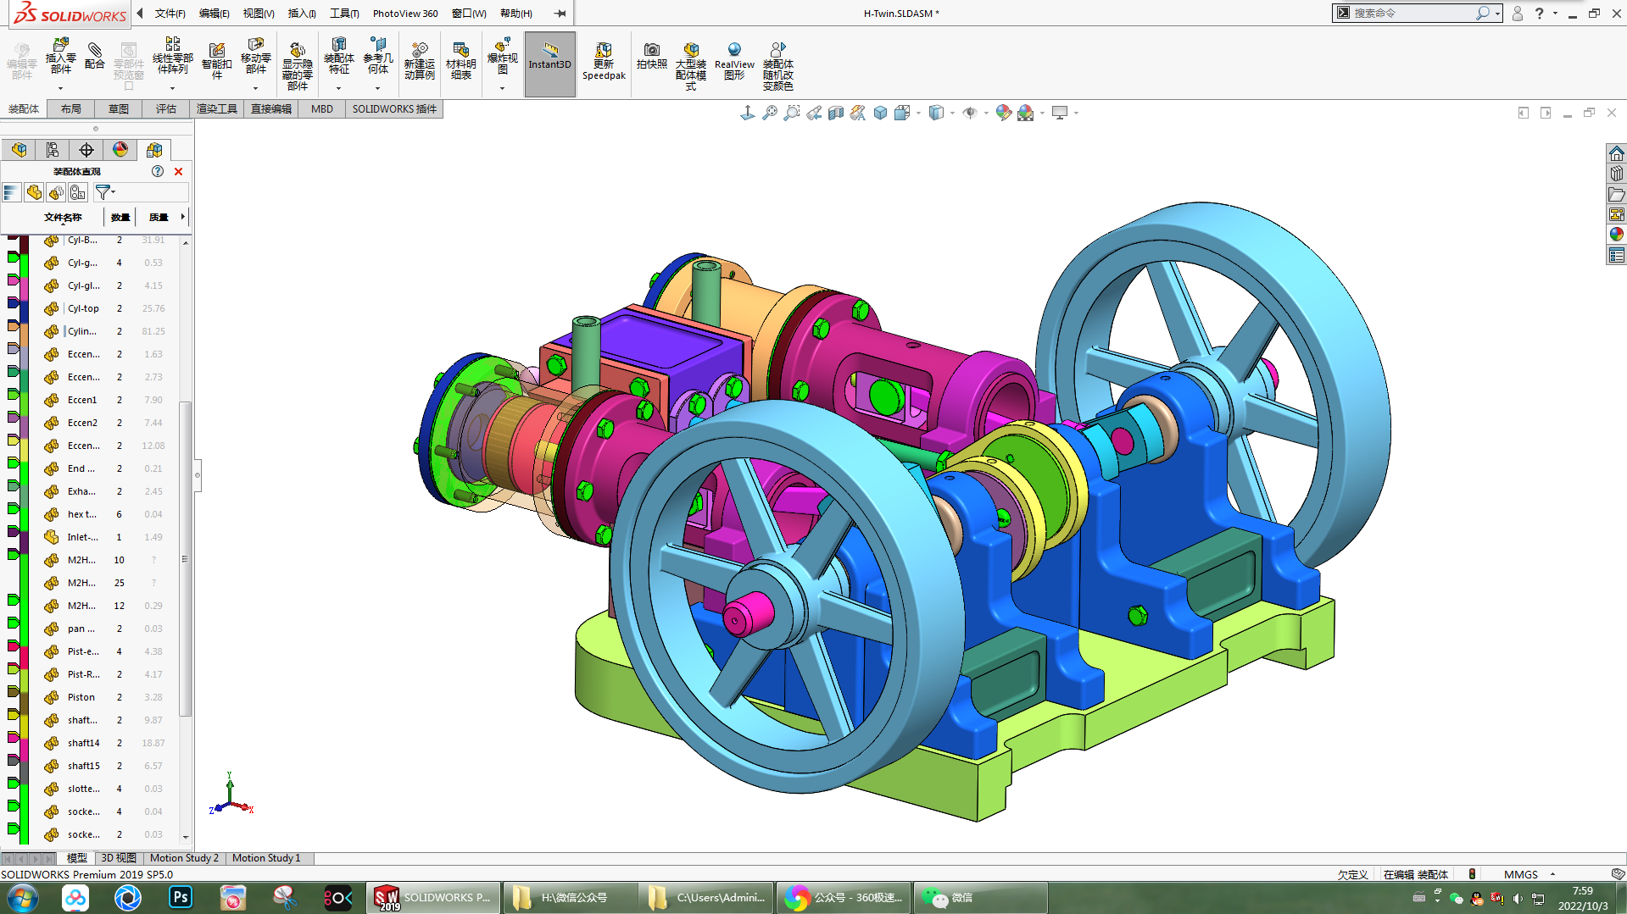Open SOLIDWORKS Resources home icon in task pane
This screenshot has width=1627, height=914.
click(1617, 153)
